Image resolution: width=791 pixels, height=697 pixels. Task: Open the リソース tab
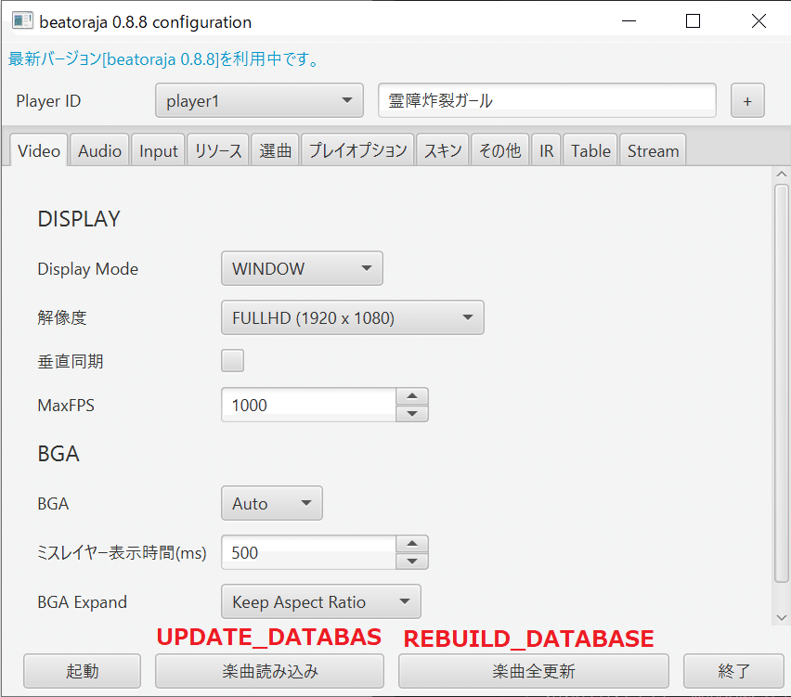pos(217,149)
